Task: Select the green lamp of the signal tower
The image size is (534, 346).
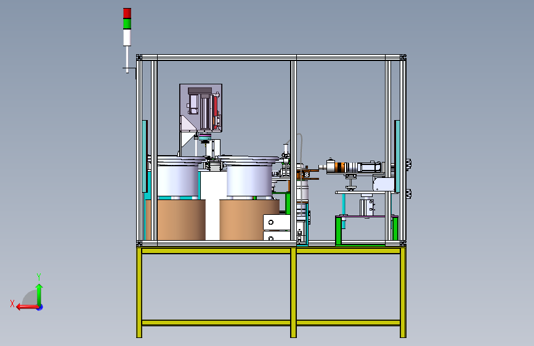Action: 127,23
